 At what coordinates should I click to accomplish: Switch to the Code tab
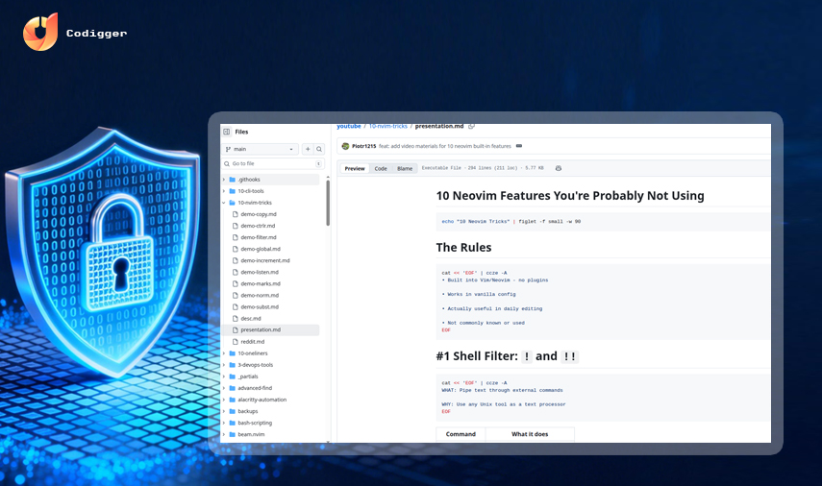click(x=381, y=168)
